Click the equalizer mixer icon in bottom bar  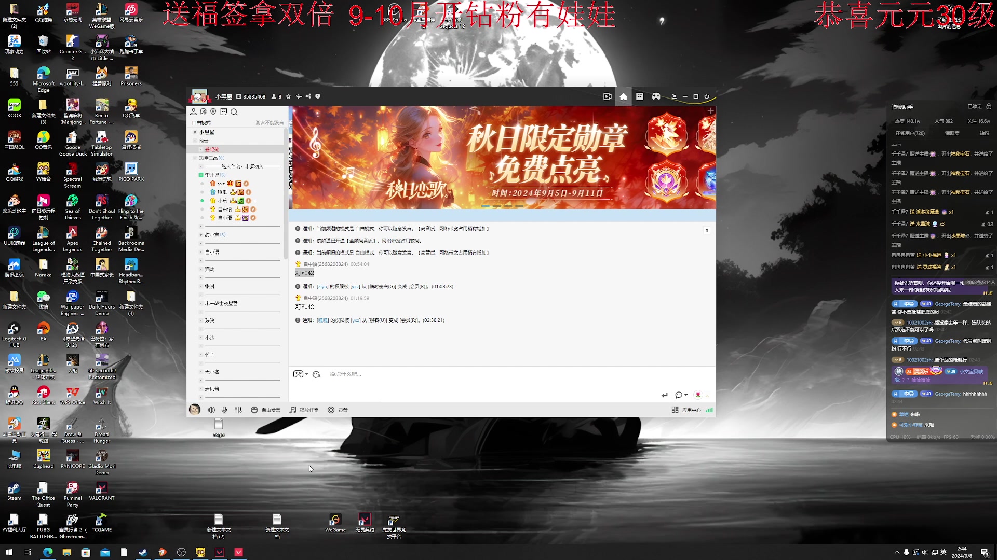pos(238,410)
